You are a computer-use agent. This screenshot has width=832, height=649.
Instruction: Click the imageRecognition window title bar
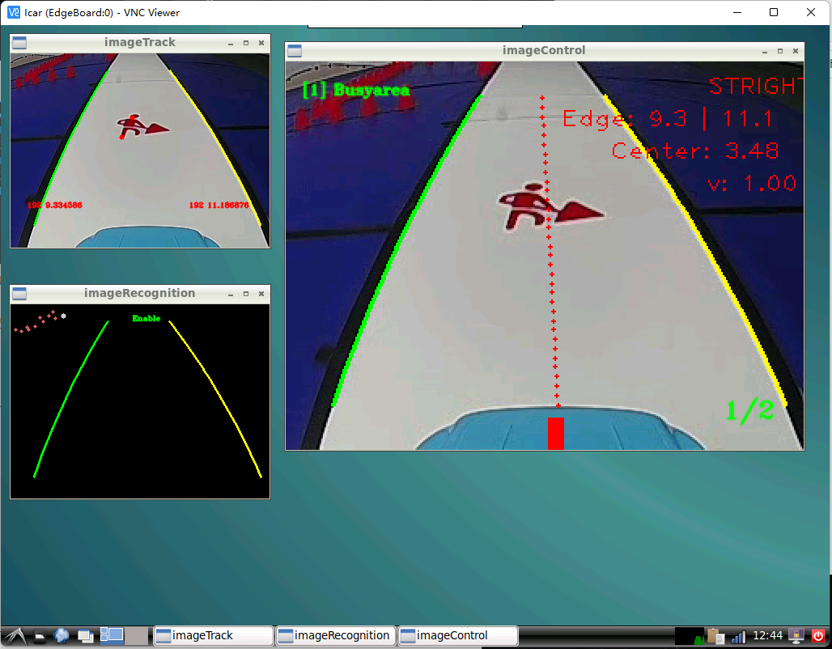click(x=139, y=294)
